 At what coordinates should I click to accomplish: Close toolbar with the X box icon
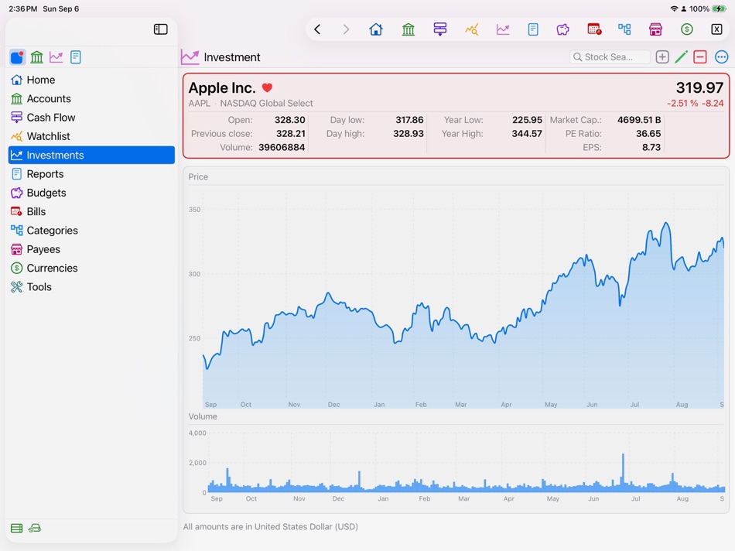[x=716, y=29]
